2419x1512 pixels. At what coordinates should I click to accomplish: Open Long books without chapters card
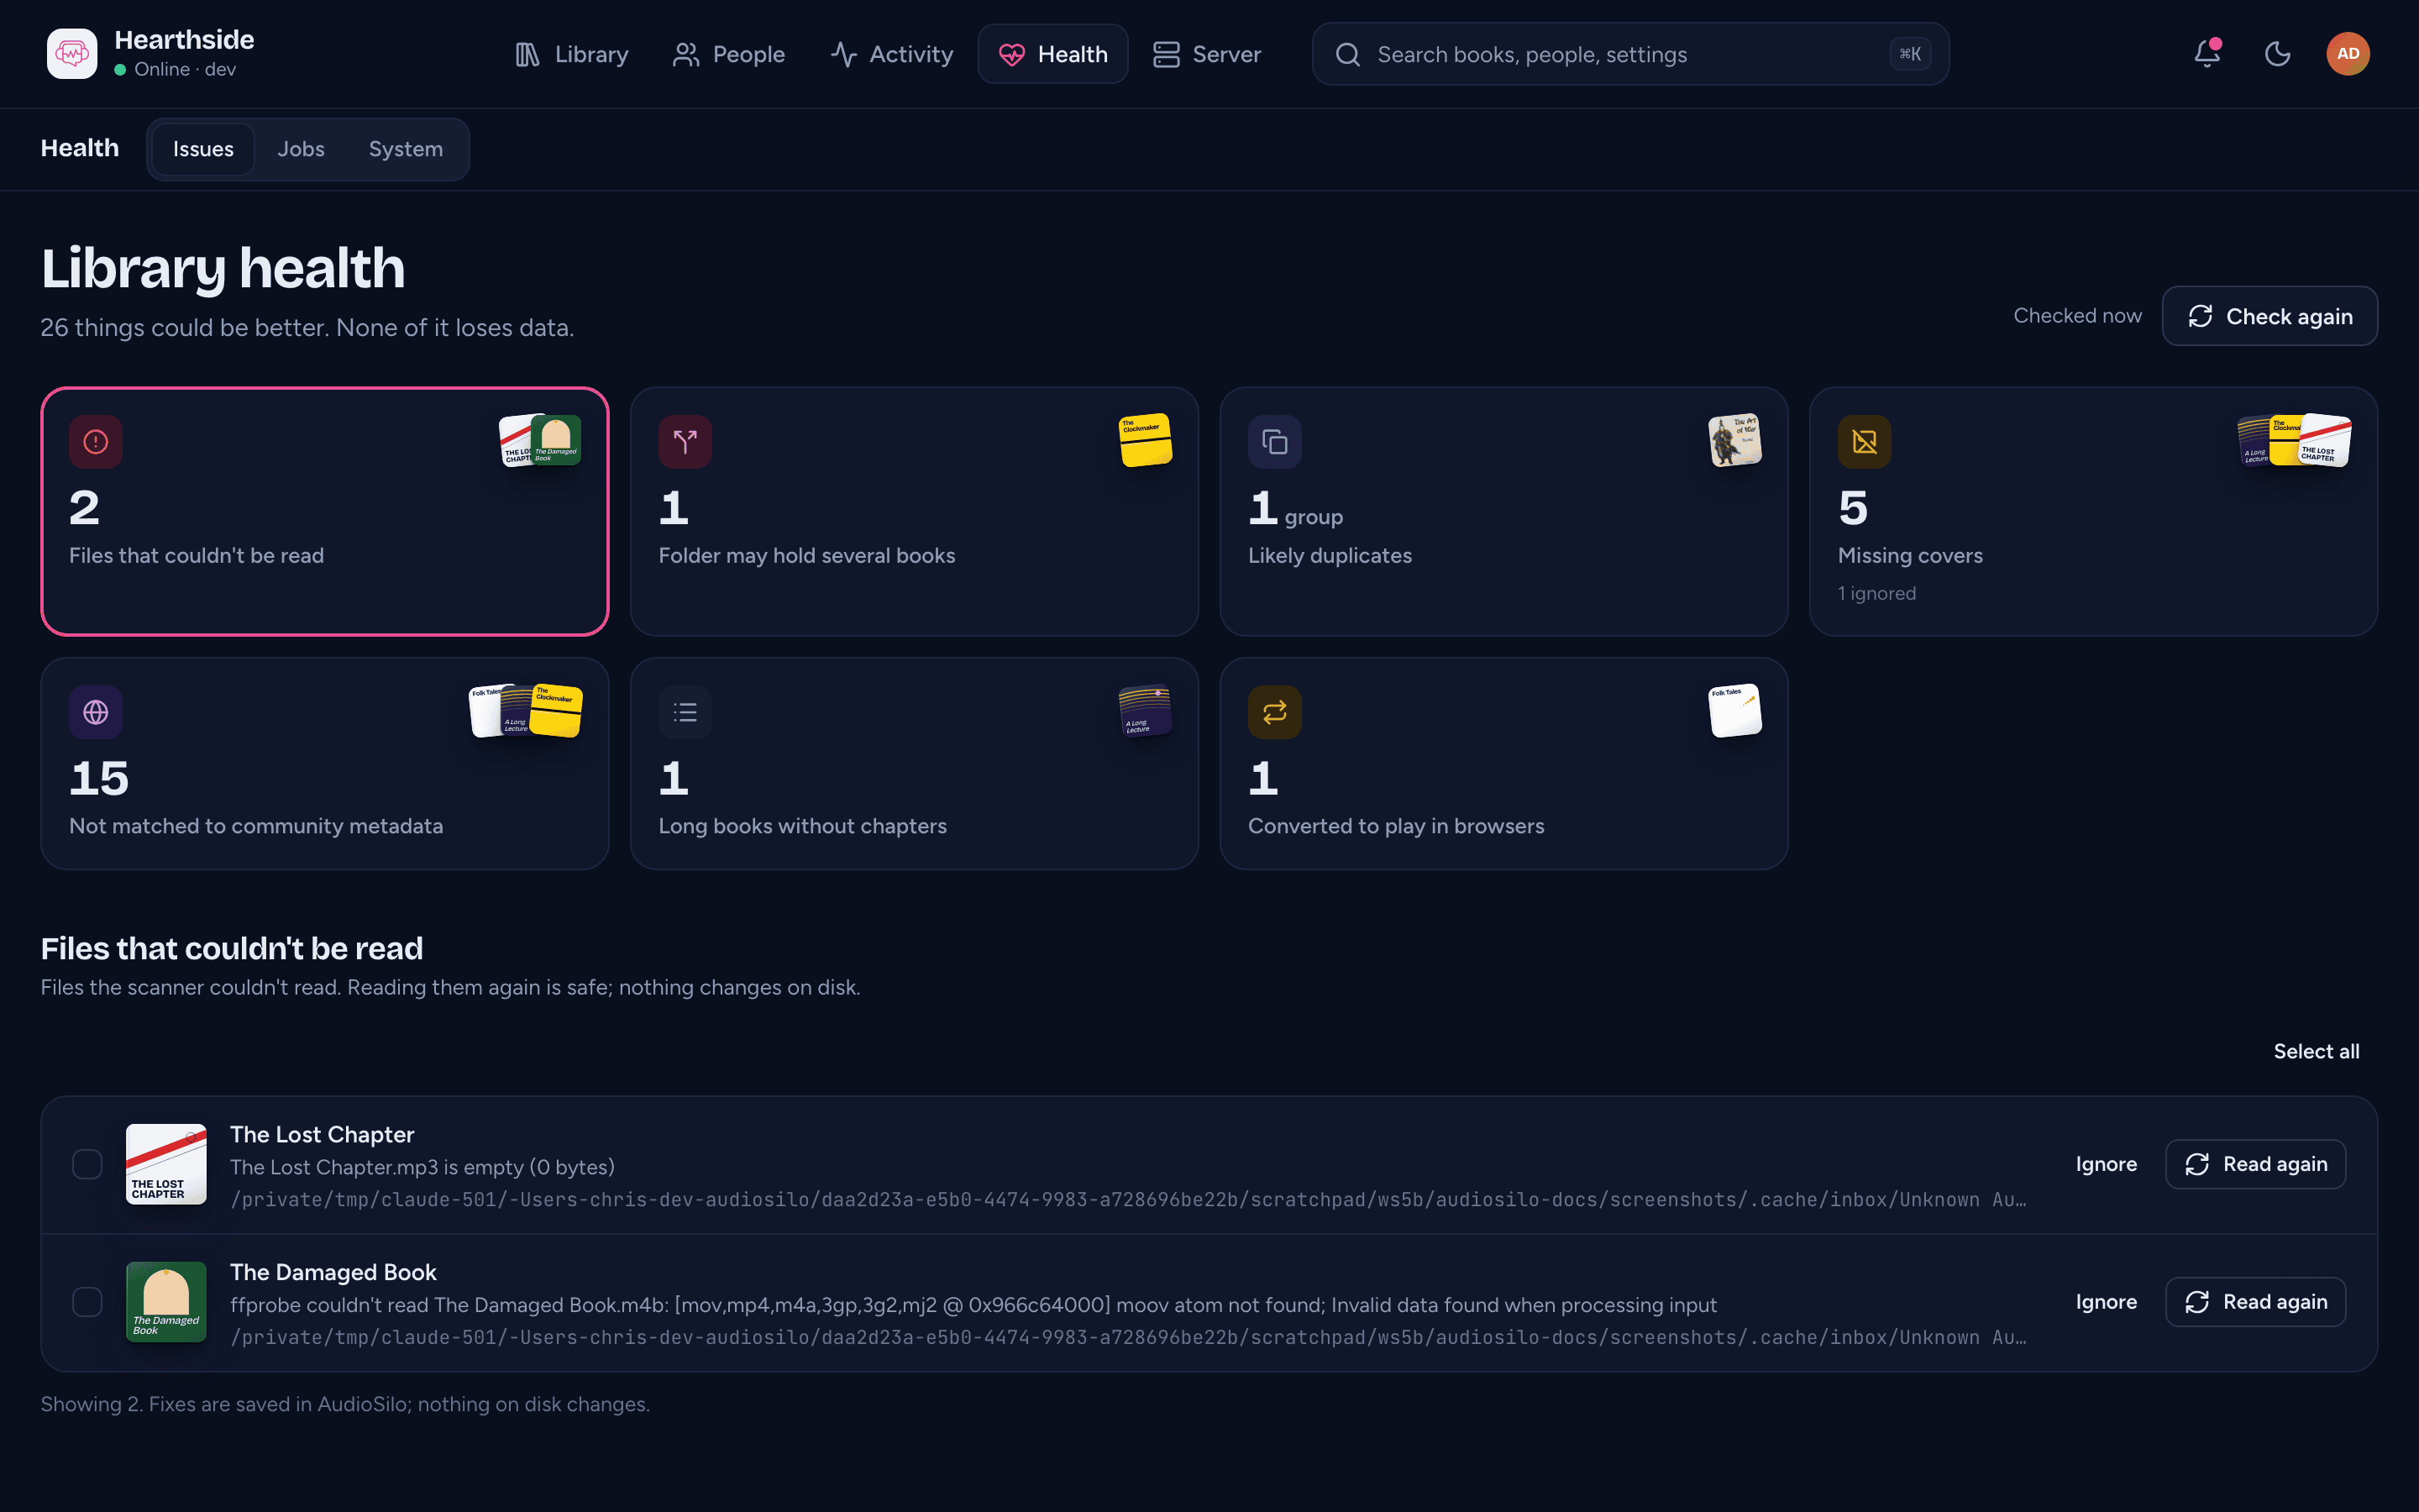point(914,763)
